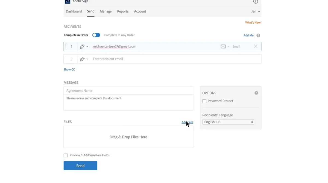Remove recipient 1 with the X icon
Screen dimensions: 328x183
pyautogui.click(x=256, y=46)
